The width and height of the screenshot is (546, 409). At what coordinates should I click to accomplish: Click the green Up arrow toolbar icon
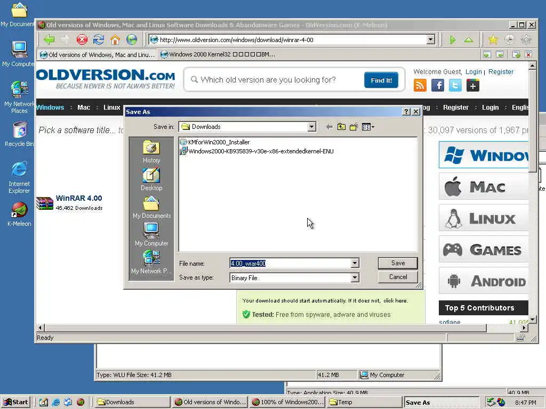[x=469, y=40]
